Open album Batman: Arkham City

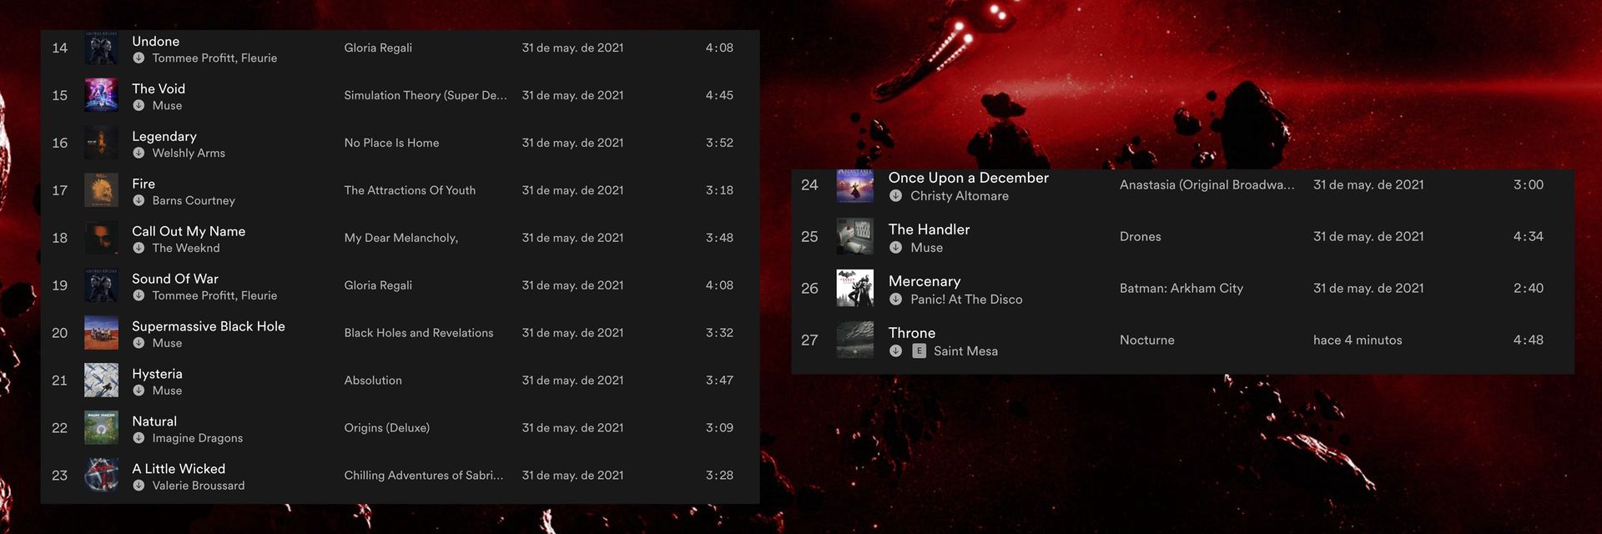coord(1181,289)
